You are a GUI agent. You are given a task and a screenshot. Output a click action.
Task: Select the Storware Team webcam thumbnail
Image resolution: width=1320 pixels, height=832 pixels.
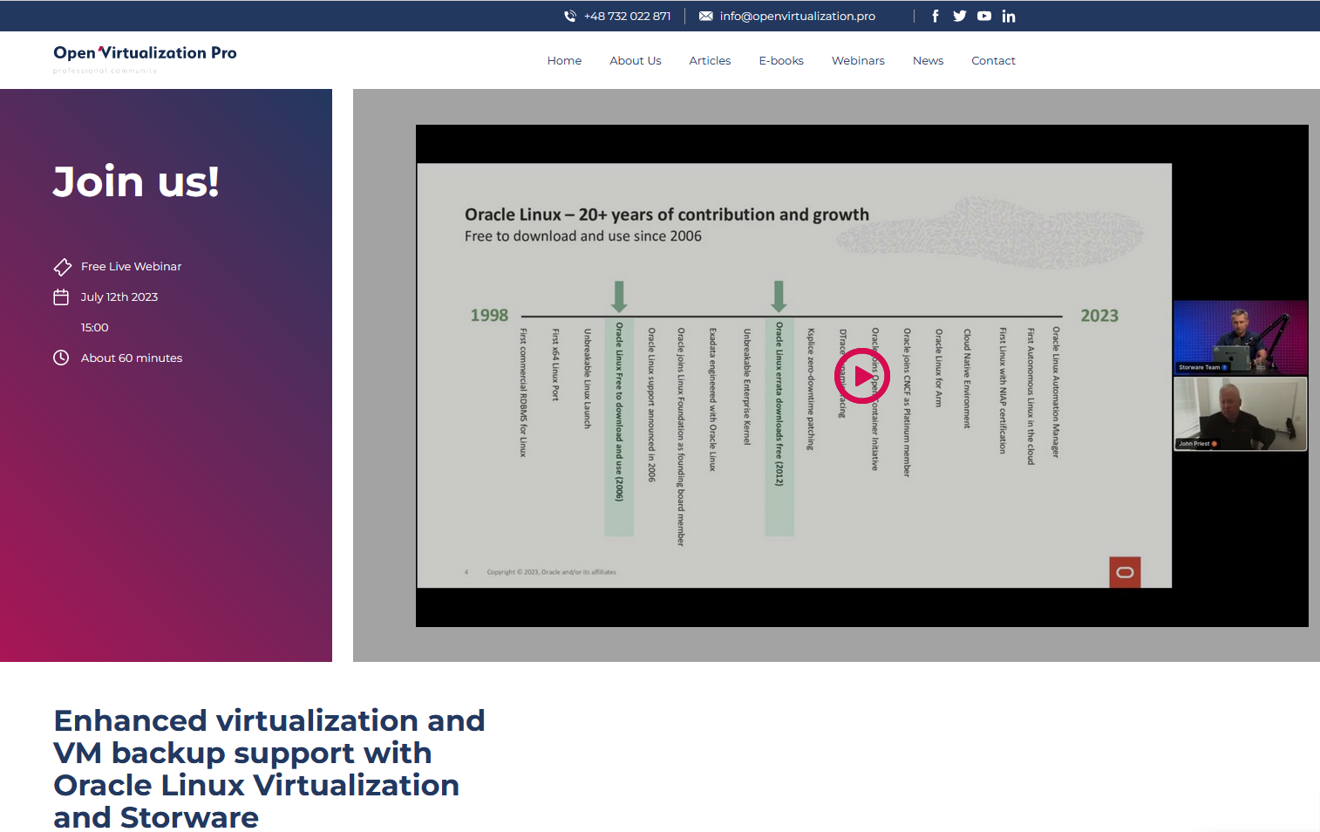[1240, 338]
